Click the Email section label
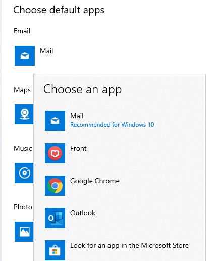217x261 pixels. point(22,31)
